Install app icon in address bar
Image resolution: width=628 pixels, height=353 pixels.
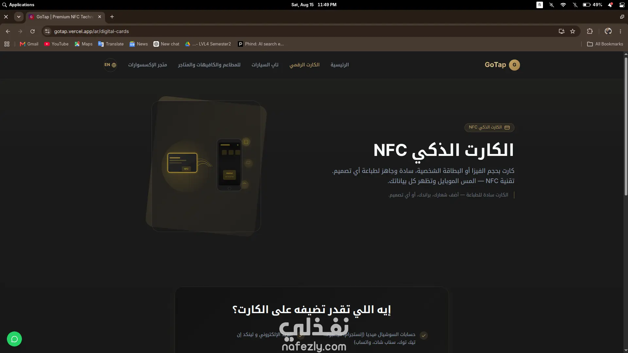coord(562,31)
